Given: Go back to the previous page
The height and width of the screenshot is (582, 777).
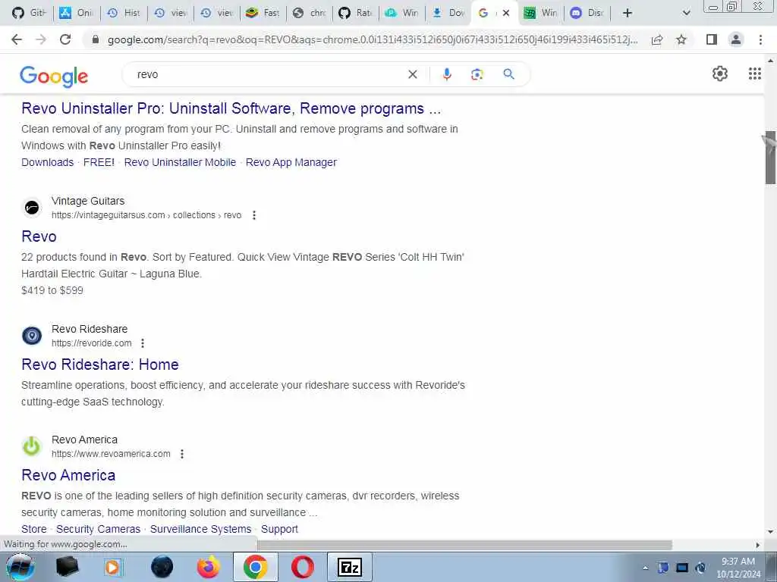Looking at the screenshot, I should coord(17,39).
